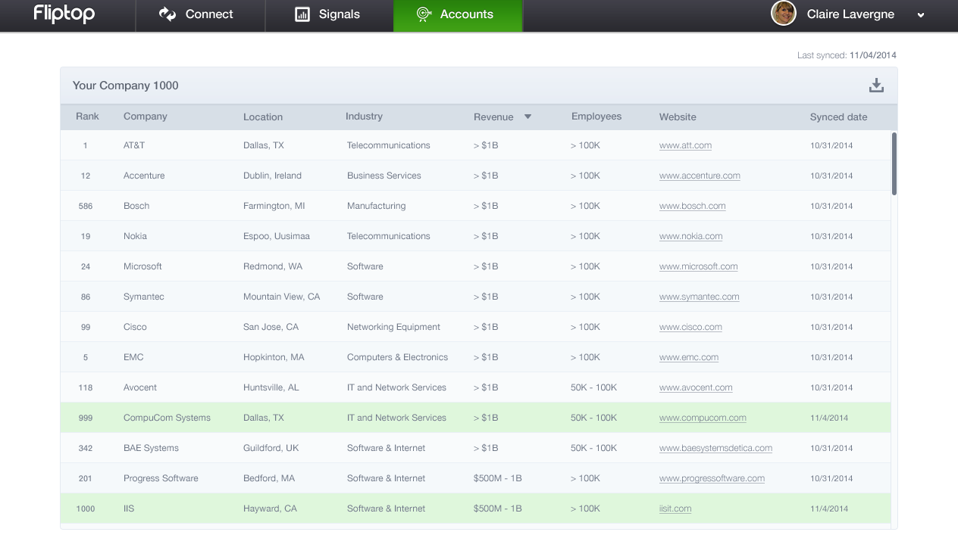Sort by Rank column header
This screenshot has width=958, height=535.
point(87,117)
